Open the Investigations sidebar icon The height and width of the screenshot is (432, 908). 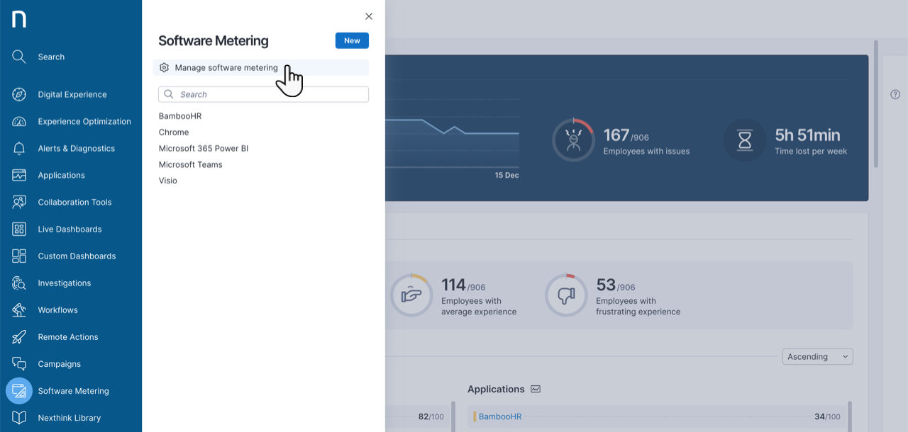click(19, 283)
